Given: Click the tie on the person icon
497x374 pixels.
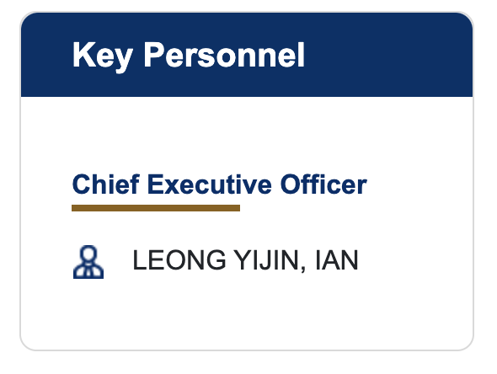Looking at the screenshot, I should (x=88, y=272).
